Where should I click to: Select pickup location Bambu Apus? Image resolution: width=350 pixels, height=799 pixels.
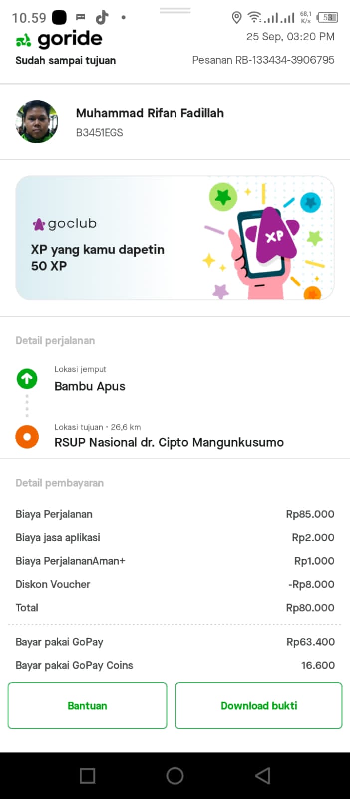[90, 386]
